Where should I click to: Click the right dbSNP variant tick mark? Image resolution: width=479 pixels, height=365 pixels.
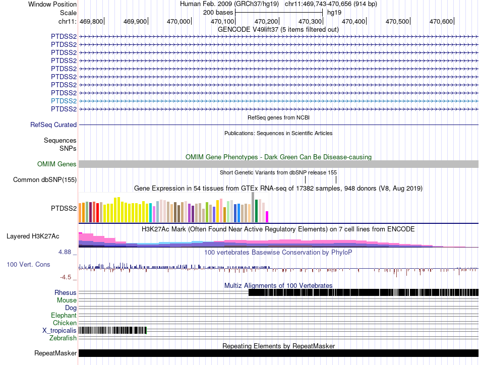[336, 180]
